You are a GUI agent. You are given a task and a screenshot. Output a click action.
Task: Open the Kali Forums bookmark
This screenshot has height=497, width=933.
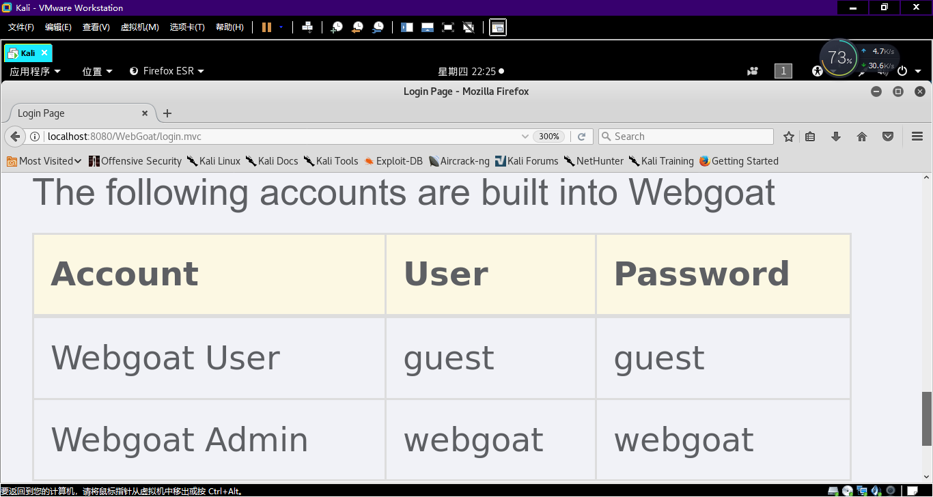point(527,161)
